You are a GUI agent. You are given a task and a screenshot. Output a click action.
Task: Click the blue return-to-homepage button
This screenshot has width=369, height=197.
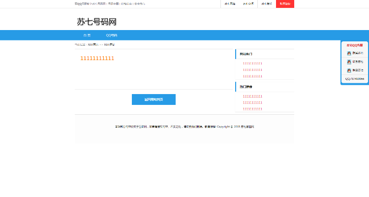coord(154,99)
